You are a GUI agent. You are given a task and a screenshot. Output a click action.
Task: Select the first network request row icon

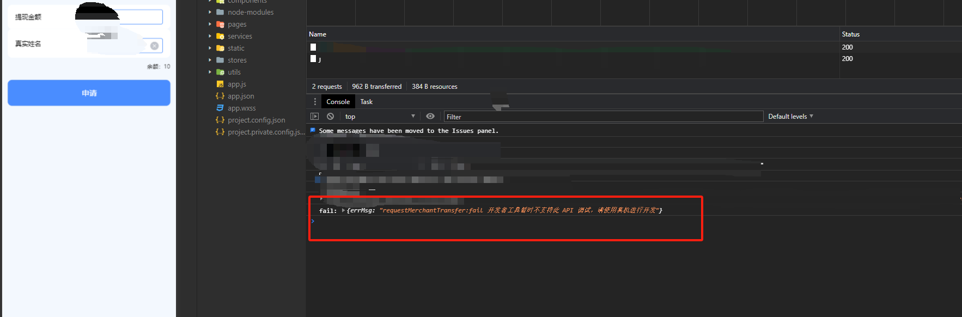pos(313,47)
